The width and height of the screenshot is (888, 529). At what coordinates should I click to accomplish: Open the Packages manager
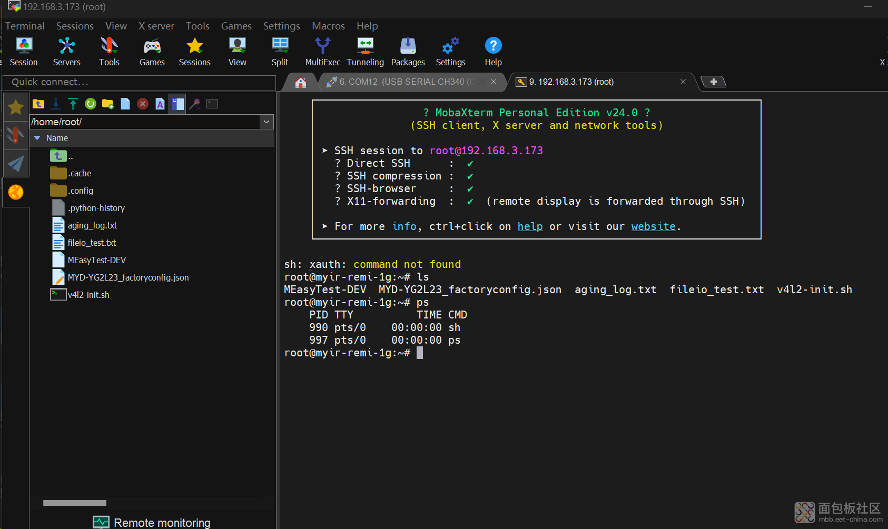(408, 52)
